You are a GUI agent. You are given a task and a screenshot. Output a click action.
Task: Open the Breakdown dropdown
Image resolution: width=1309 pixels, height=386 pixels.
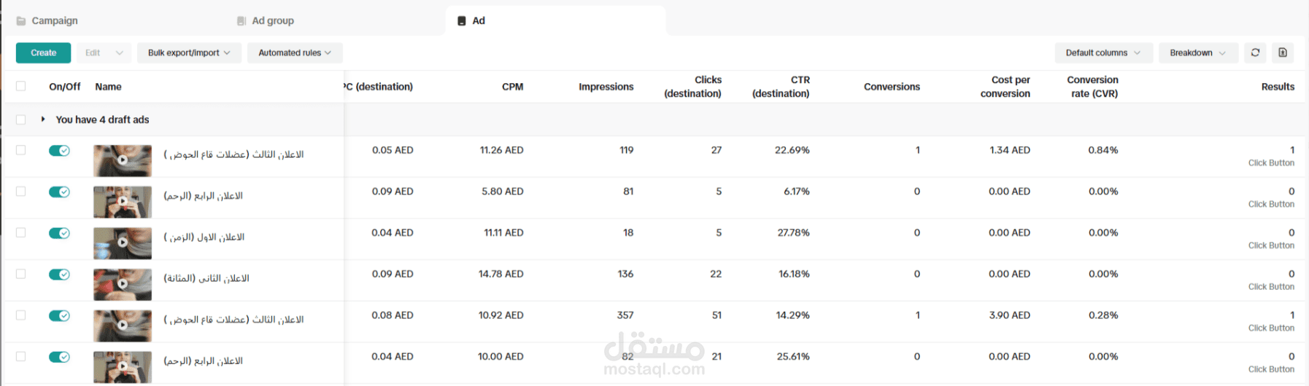1197,52
